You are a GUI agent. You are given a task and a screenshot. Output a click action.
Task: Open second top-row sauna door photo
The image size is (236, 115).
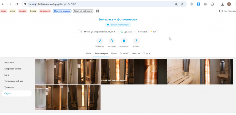pyautogui.click(x=84, y=72)
